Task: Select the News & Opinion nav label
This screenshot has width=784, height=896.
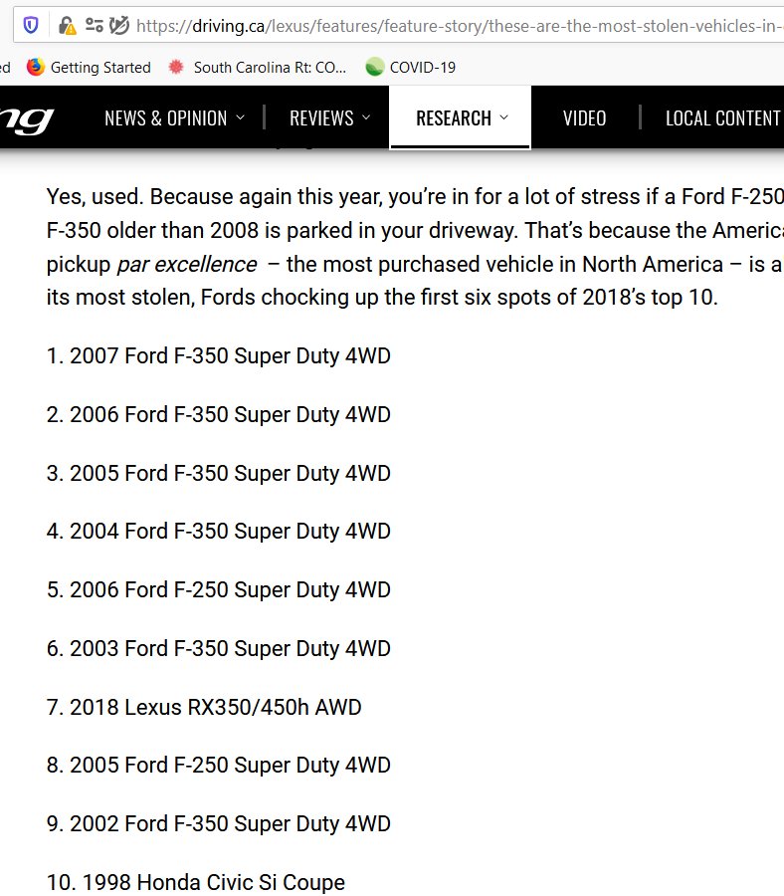Action: [165, 118]
